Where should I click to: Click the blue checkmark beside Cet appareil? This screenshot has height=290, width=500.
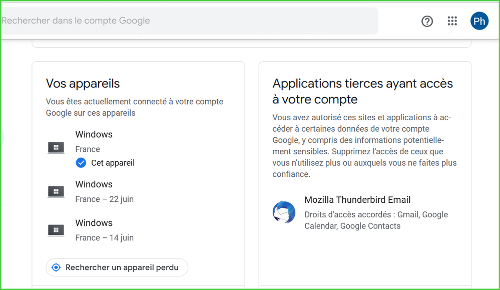point(81,163)
